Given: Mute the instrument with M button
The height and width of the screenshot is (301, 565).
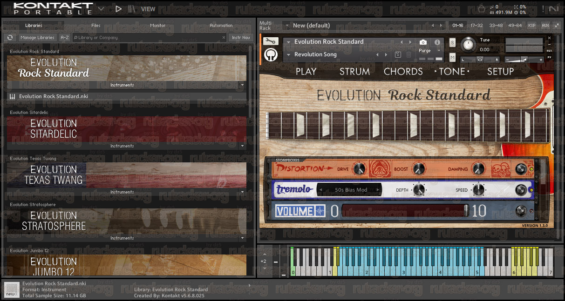Looking at the screenshot, I should click(452, 57).
